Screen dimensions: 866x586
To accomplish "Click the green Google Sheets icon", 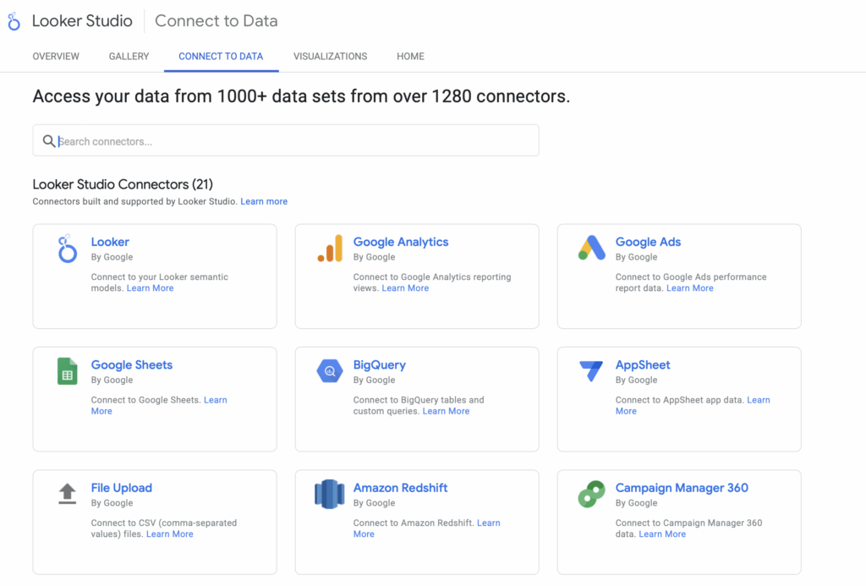I will point(68,371).
